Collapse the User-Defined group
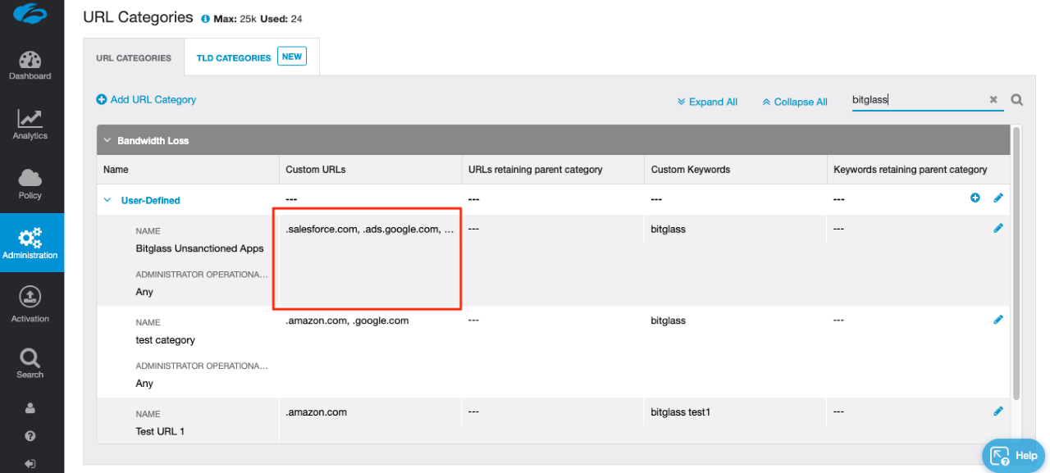The image size is (1050, 473). click(107, 200)
